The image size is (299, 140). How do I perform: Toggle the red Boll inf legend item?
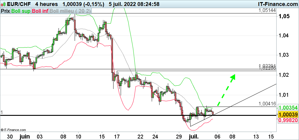click(40, 11)
